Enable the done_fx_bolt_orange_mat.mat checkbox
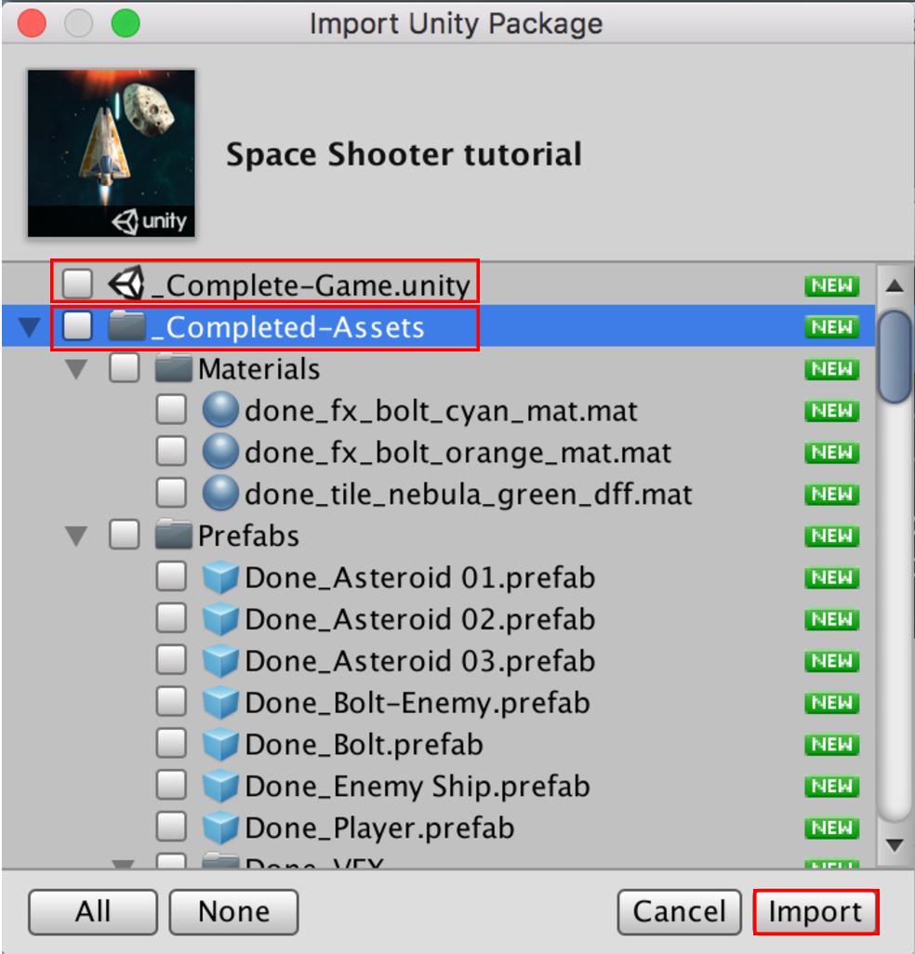 coord(171,452)
